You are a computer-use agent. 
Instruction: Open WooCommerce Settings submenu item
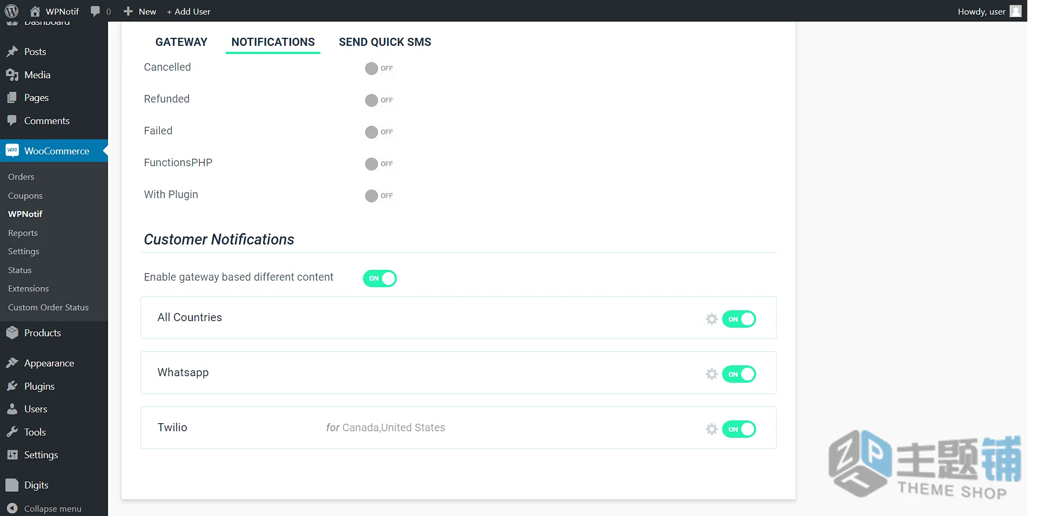24,251
